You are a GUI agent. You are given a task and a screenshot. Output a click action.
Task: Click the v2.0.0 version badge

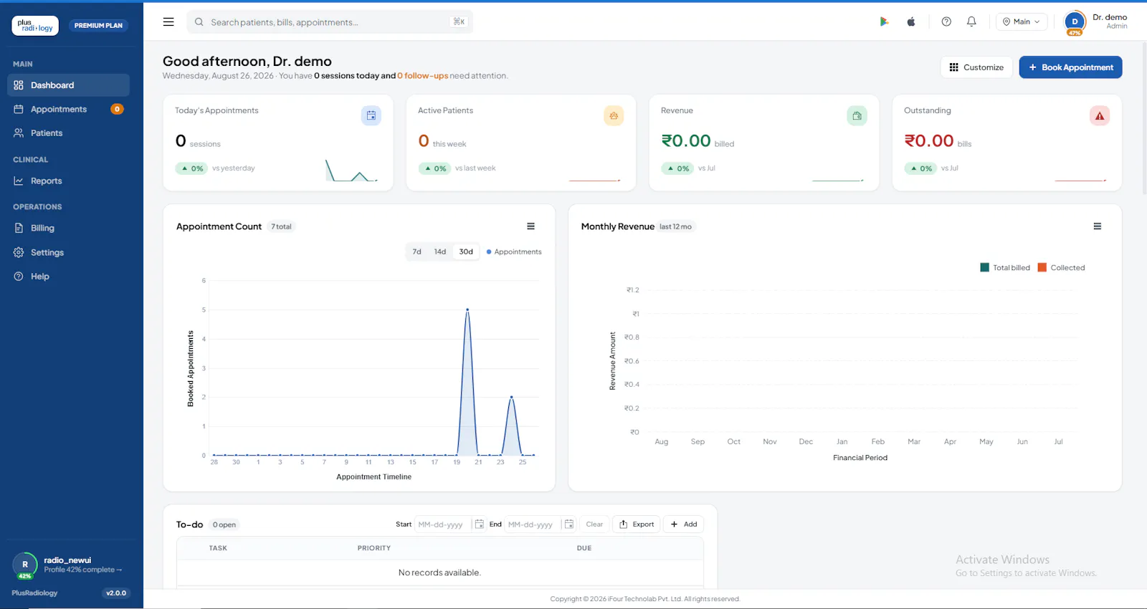(x=116, y=593)
